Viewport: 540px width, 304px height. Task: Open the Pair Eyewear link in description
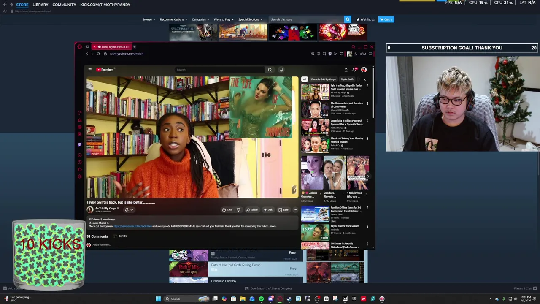(x=133, y=226)
